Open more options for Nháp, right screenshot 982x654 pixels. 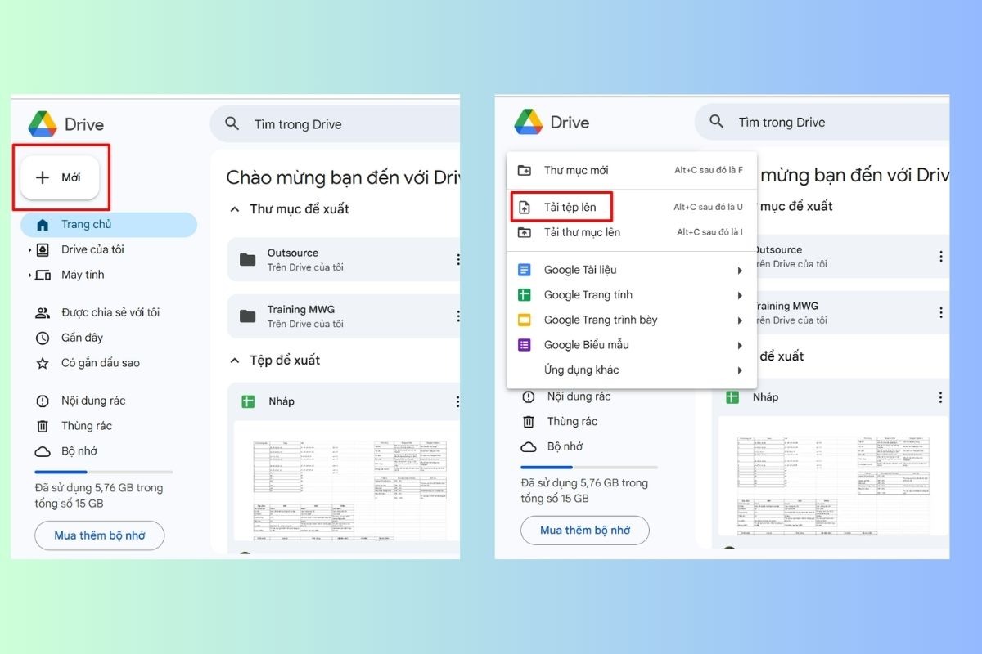[x=940, y=397]
